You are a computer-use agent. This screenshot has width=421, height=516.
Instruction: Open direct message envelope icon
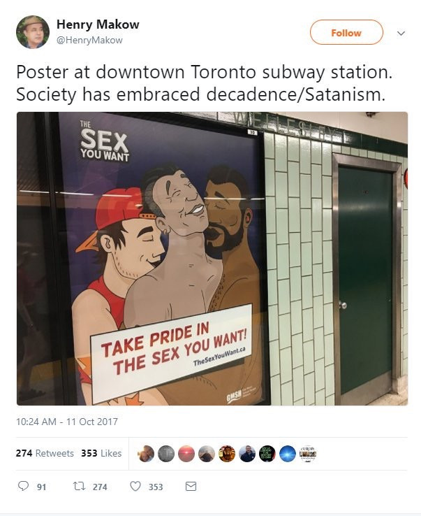click(191, 487)
